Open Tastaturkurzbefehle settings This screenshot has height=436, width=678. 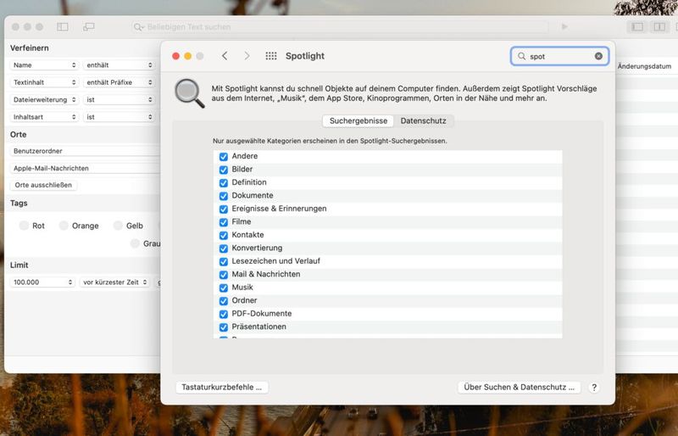pyautogui.click(x=222, y=387)
